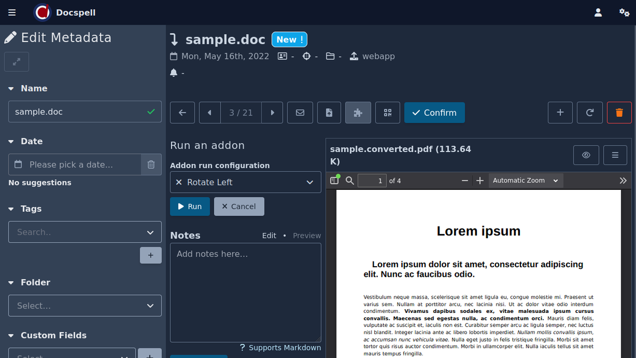Toggle attachment eye view button
Viewport: 636px width, 358px height.
(x=586, y=155)
